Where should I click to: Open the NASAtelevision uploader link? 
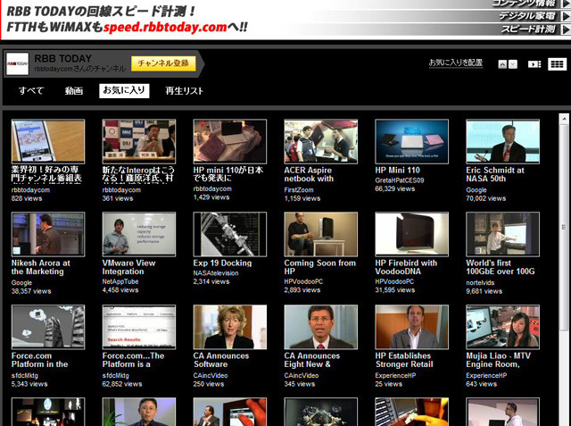[x=216, y=273]
